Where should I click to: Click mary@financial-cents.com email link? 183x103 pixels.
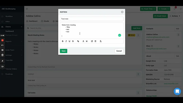click(156, 49)
